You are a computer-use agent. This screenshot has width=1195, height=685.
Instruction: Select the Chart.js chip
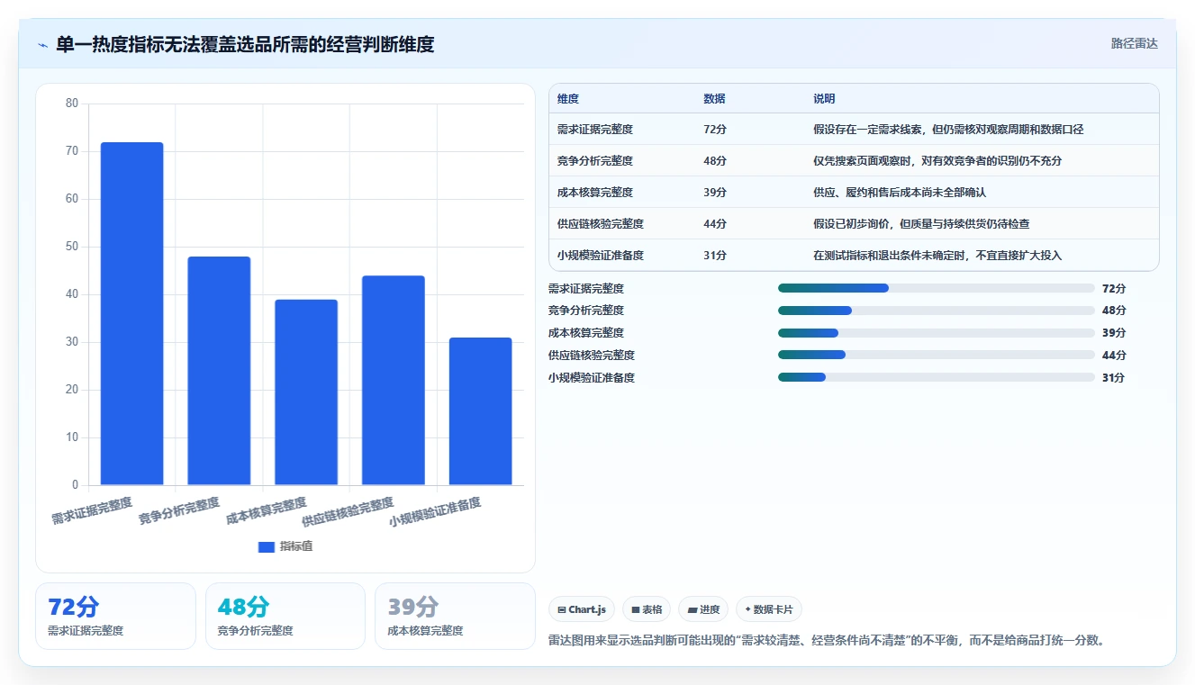point(582,609)
